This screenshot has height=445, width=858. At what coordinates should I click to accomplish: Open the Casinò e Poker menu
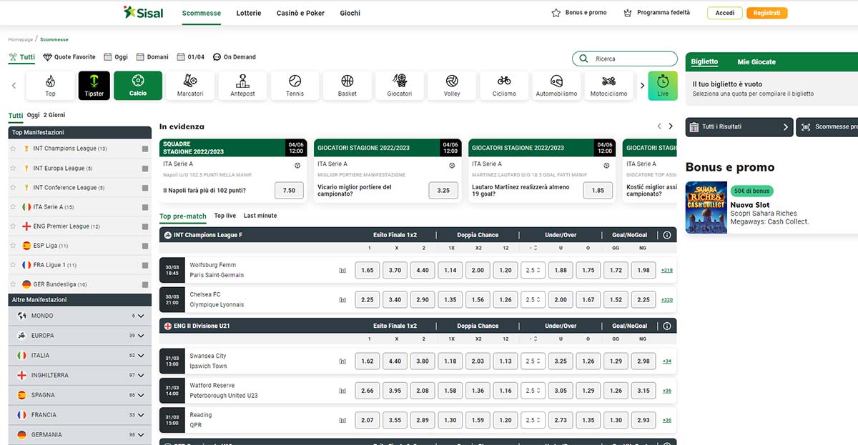click(300, 13)
